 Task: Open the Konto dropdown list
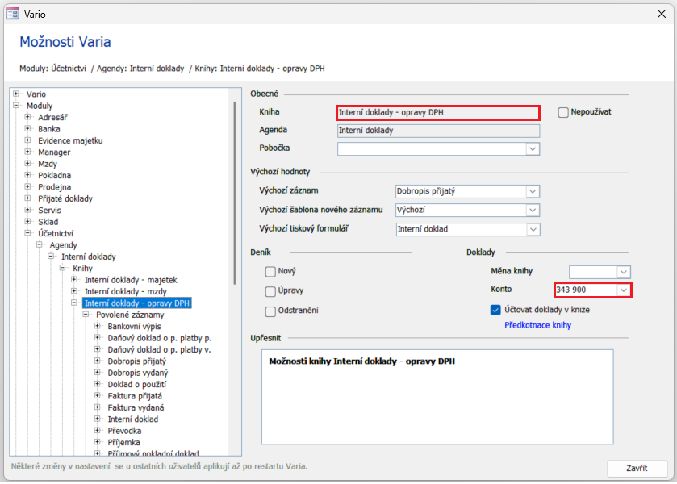pos(624,290)
